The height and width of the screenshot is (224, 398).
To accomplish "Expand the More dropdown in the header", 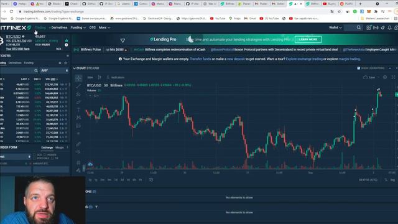I will click(x=104, y=27).
